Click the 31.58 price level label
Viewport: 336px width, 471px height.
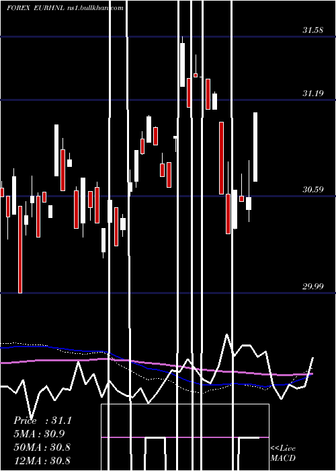coord(313,30)
